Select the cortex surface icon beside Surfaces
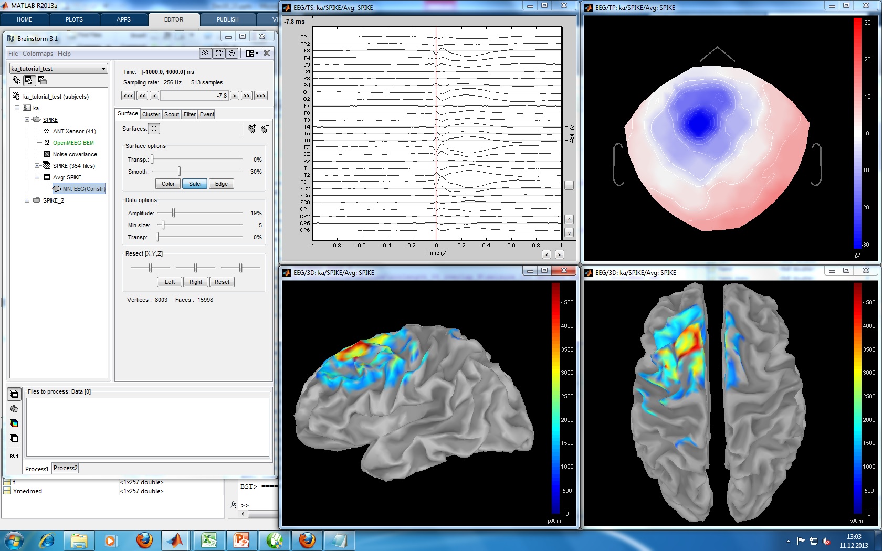 [x=154, y=129]
